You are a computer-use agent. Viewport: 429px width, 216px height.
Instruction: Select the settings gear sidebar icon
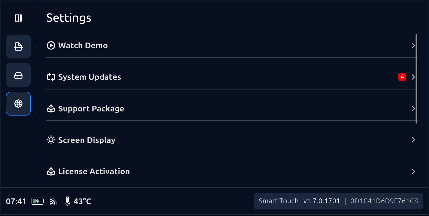(18, 104)
